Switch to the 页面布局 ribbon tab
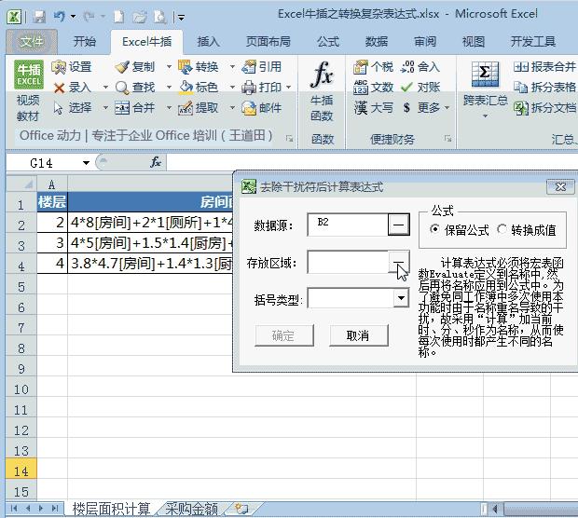 tap(268, 42)
